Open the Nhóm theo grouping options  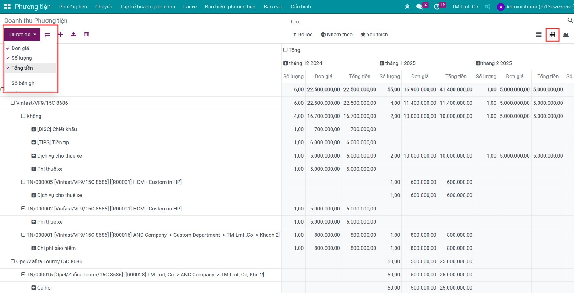(337, 34)
